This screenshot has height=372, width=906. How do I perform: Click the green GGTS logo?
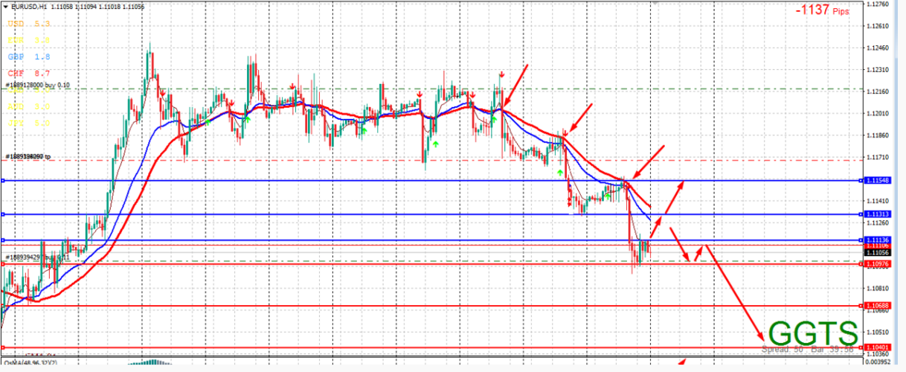tap(812, 333)
